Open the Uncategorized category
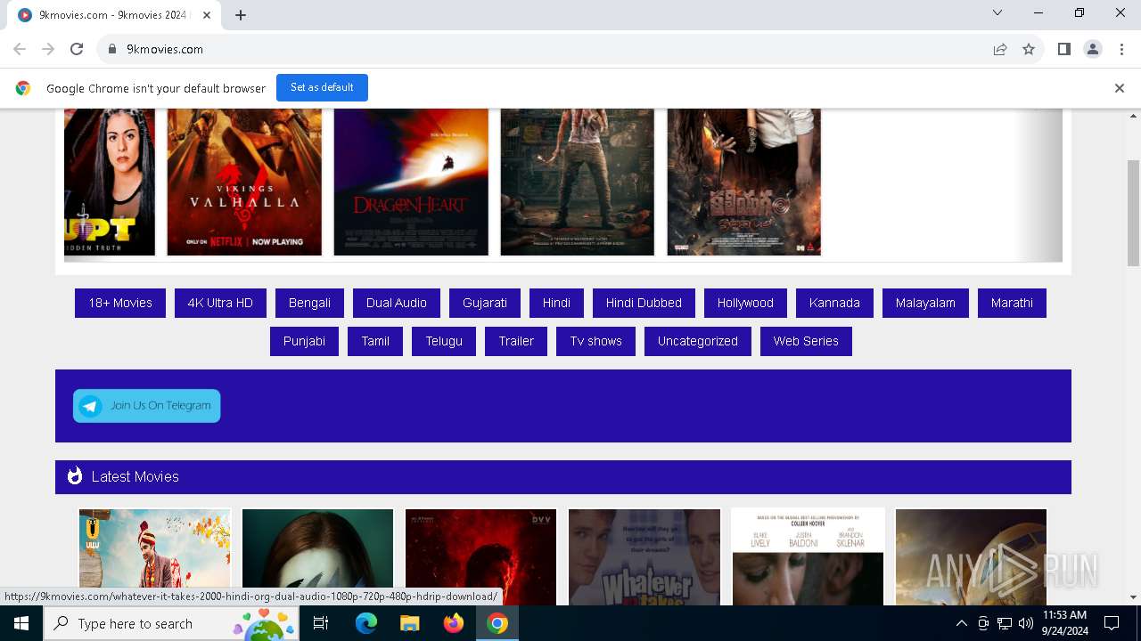Image resolution: width=1141 pixels, height=641 pixels. tap(698, 341)
